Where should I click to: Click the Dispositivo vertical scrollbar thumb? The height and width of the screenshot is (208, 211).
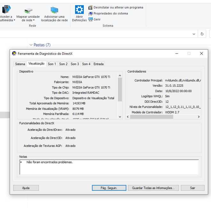click(120, 89)
